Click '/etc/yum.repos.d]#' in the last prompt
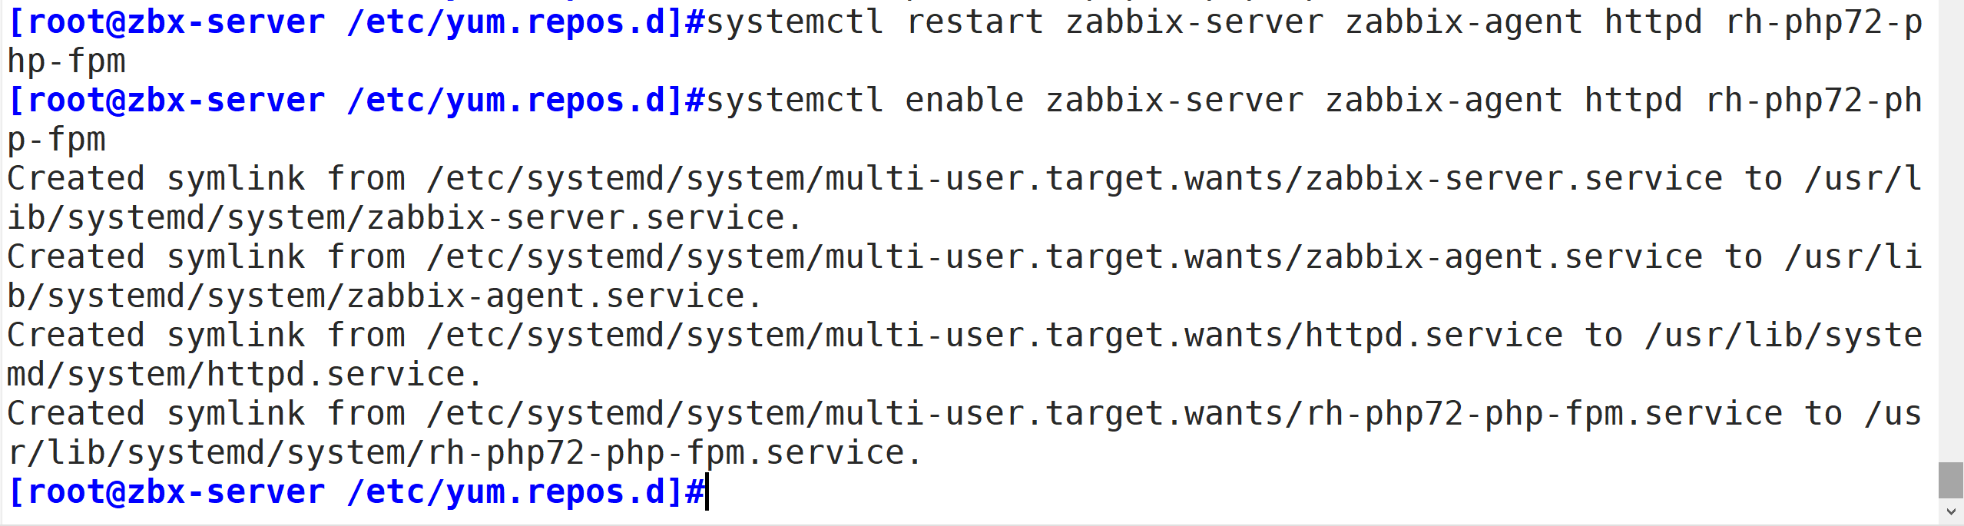 pos(525,492)
